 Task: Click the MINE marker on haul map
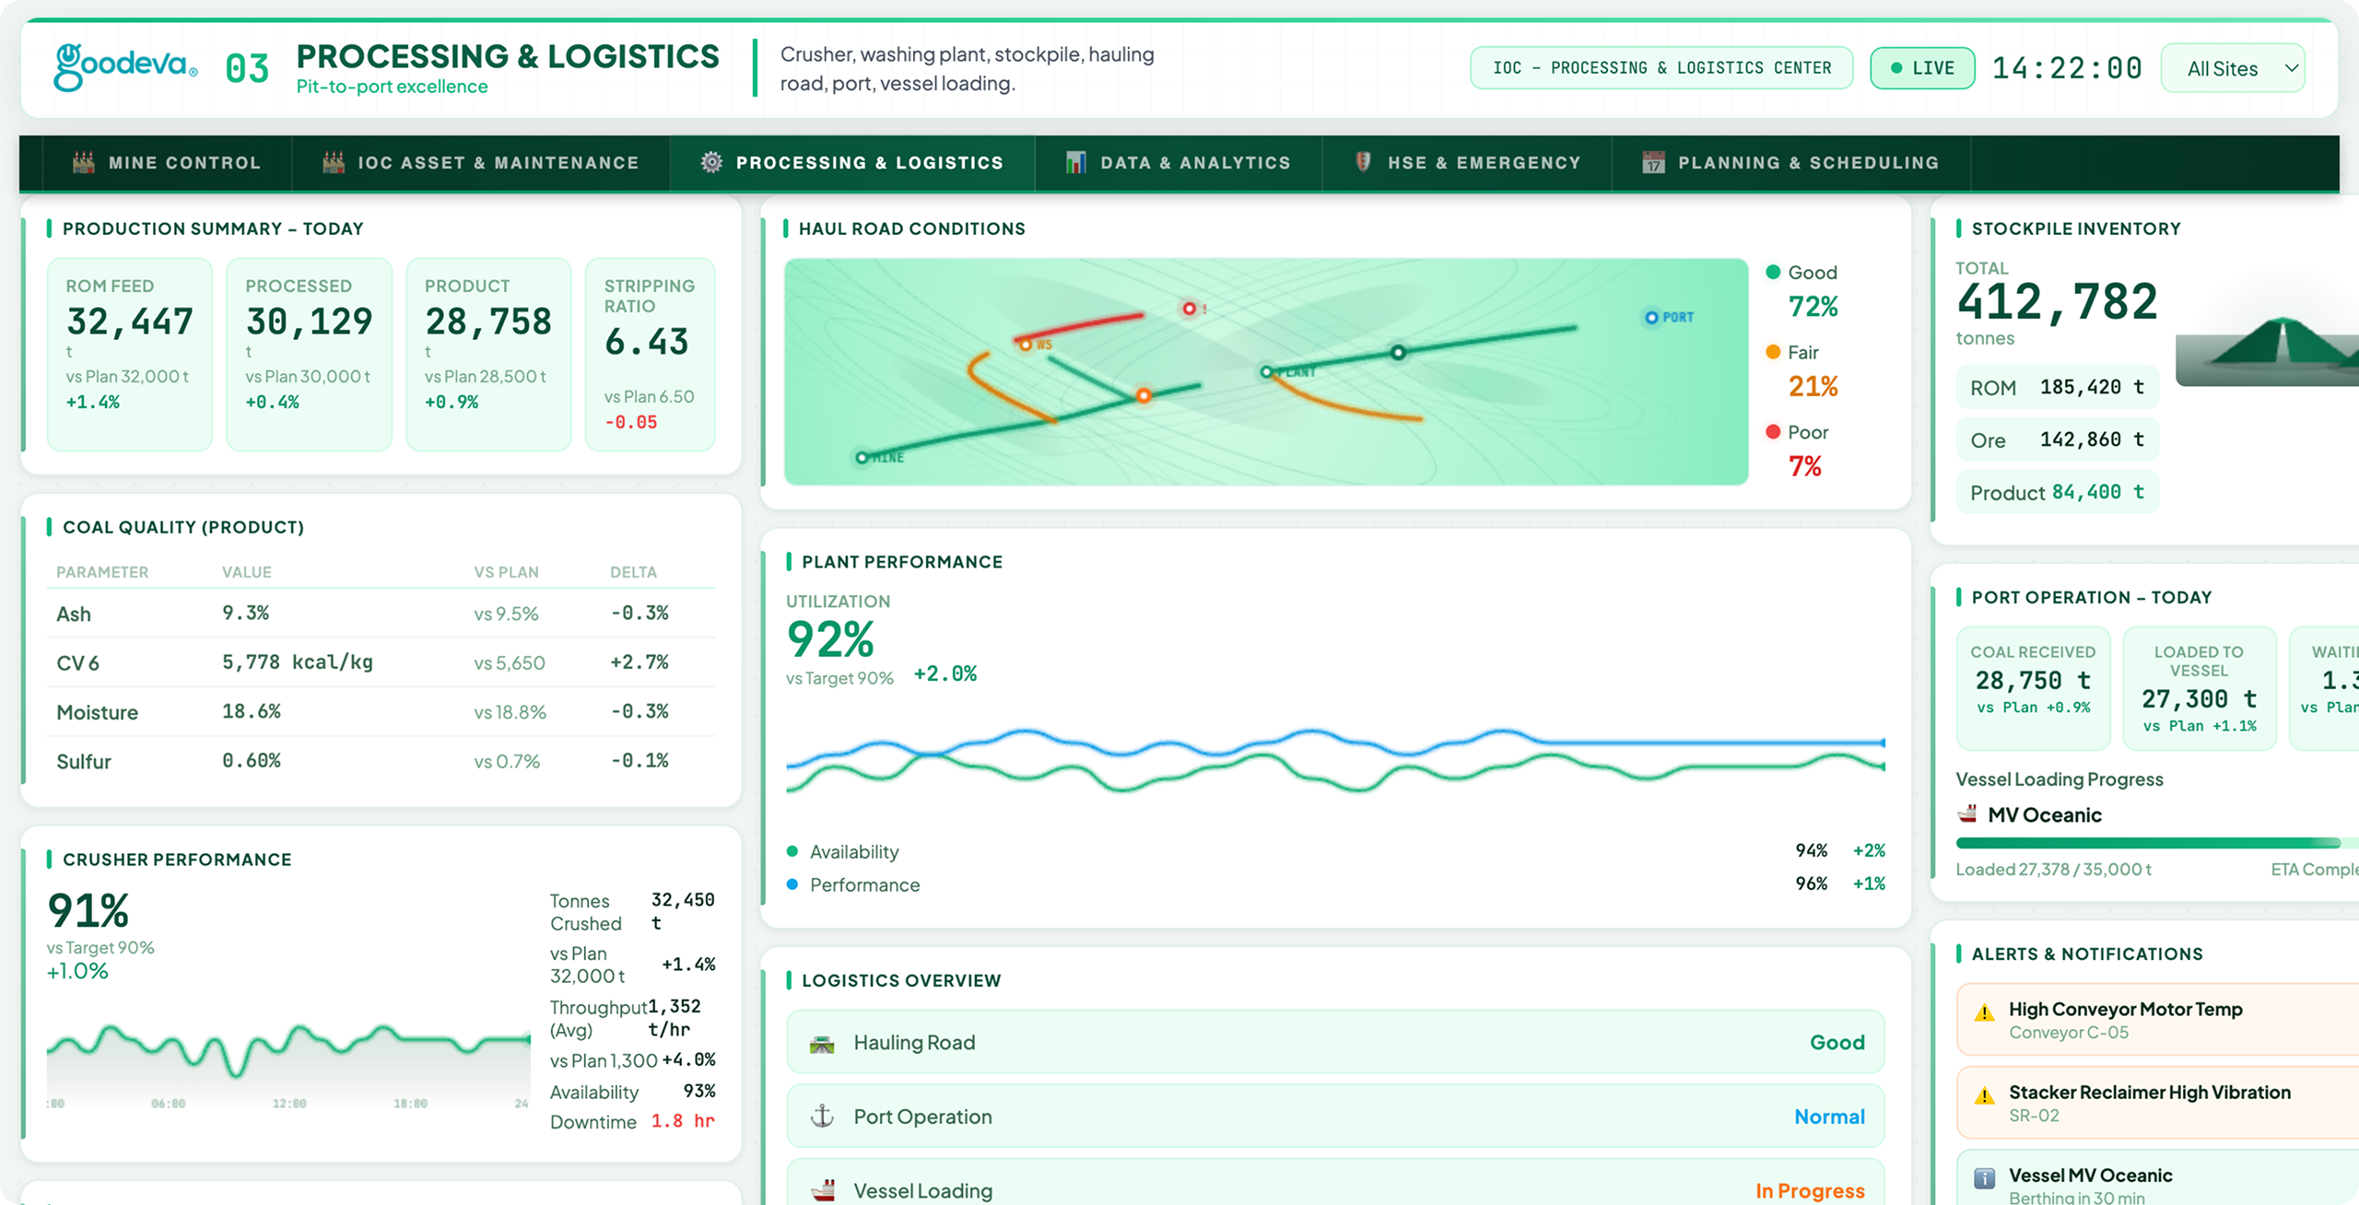tap(862, 457)
